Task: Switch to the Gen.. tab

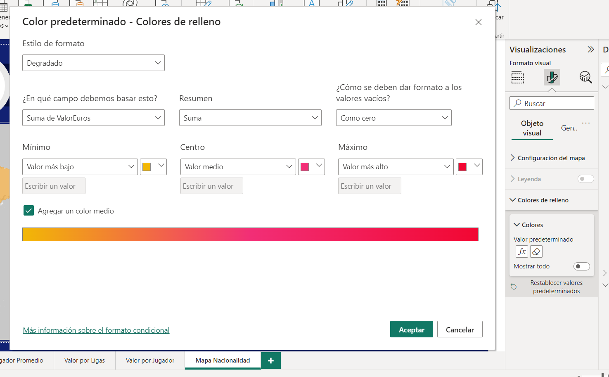Action: pyautogui.click(x=569, y=128)
